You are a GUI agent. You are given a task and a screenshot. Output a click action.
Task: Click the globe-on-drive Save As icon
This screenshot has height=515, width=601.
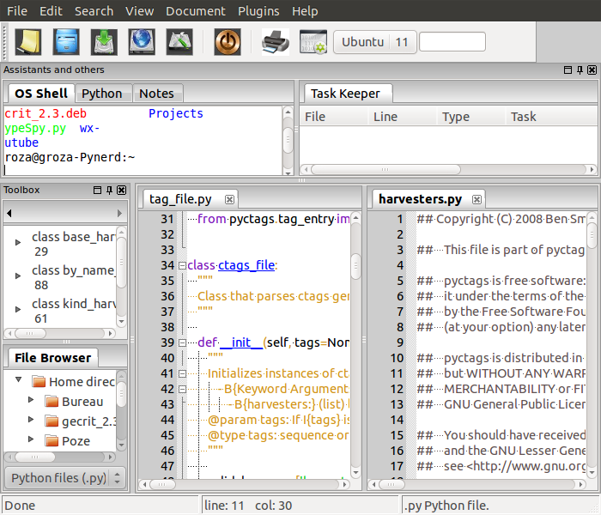tap(142, 42)
